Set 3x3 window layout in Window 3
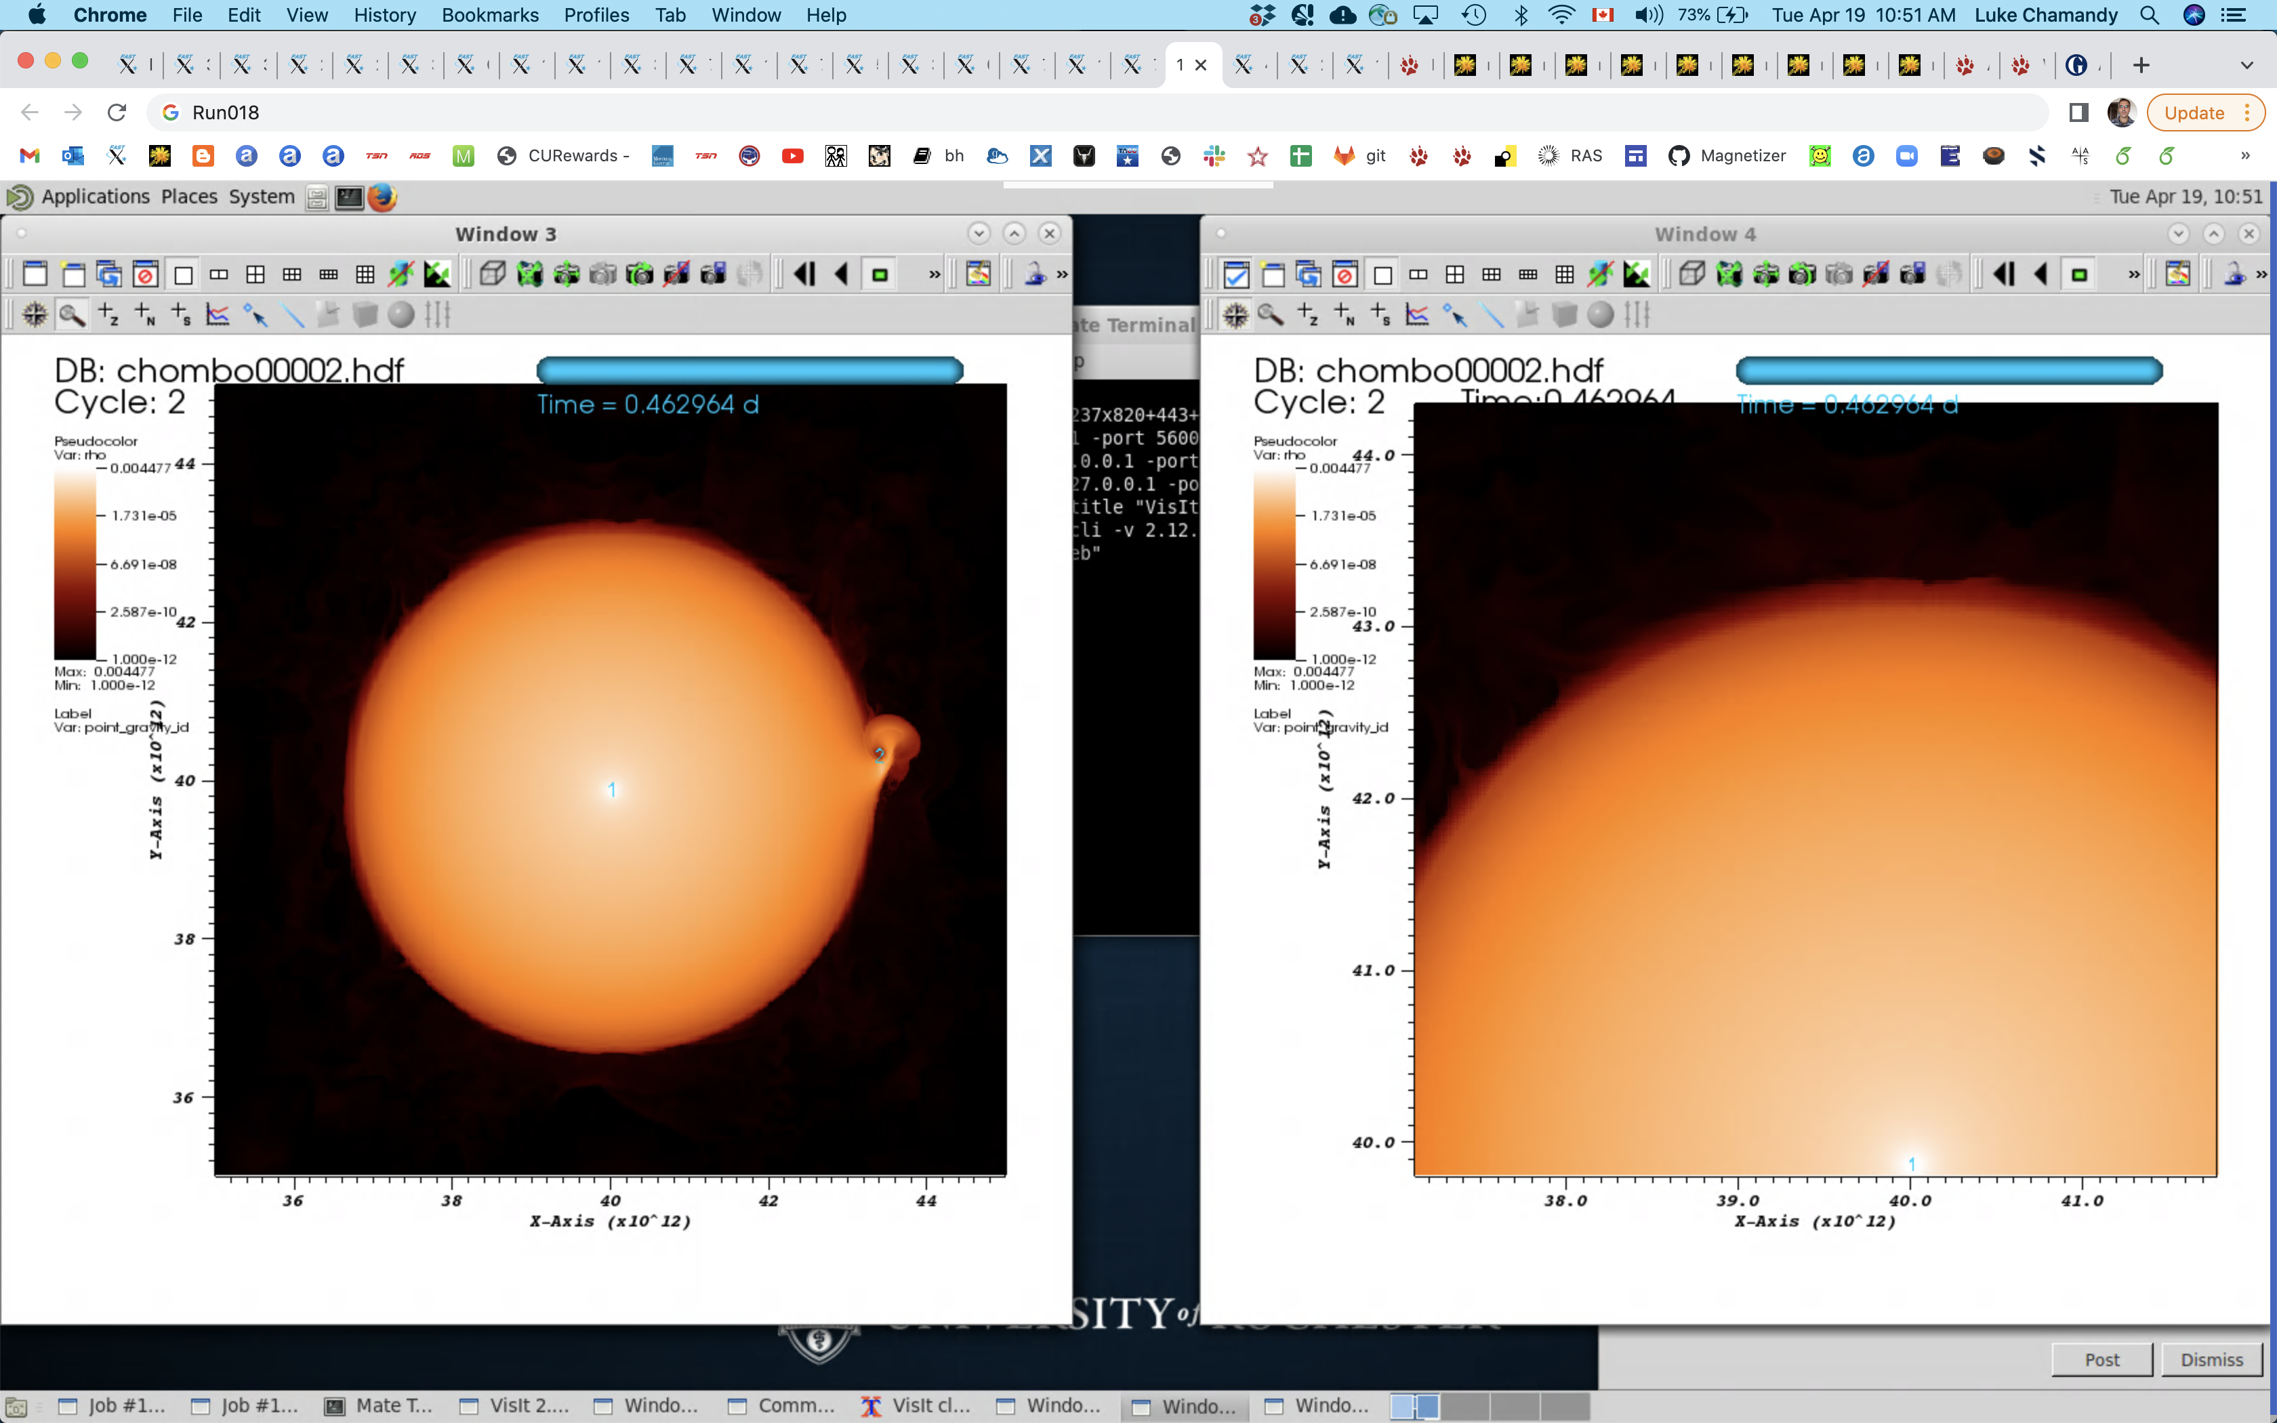 point(365,275)
